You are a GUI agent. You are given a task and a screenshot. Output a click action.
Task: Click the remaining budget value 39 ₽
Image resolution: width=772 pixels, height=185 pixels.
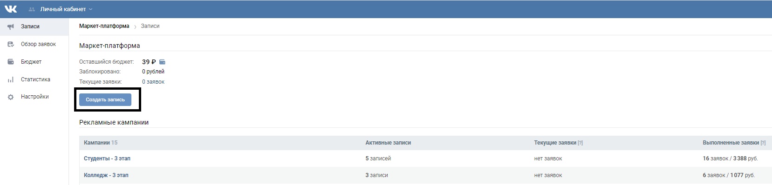tap(149, 62)
